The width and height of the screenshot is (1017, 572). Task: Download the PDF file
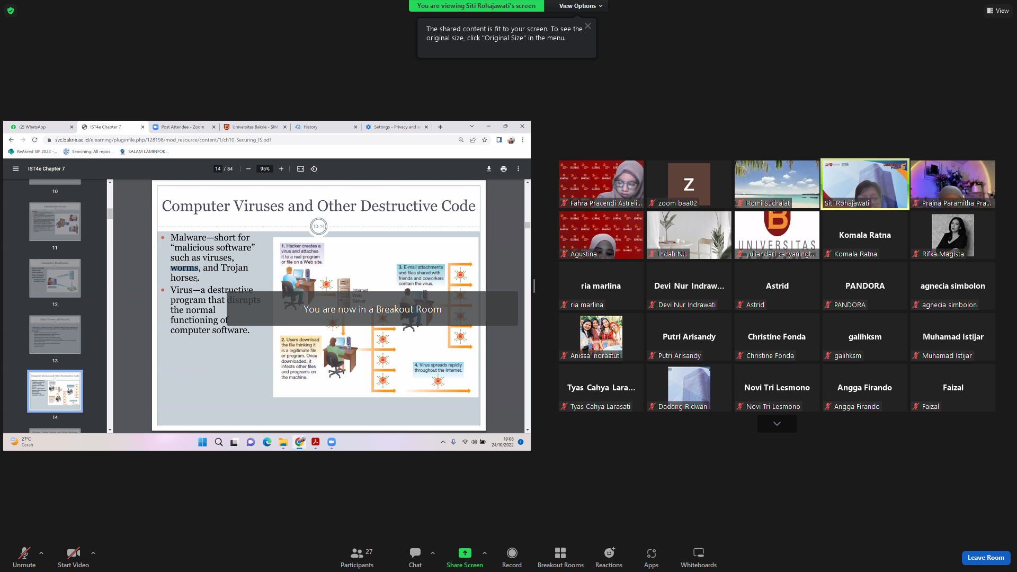click(489, 169)
